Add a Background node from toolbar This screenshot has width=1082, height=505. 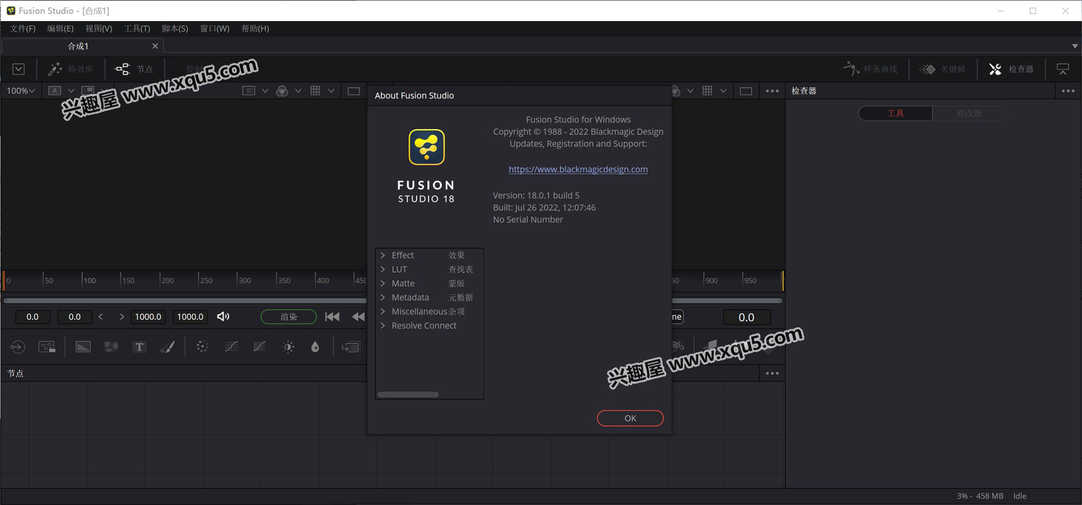coord(83,347)
